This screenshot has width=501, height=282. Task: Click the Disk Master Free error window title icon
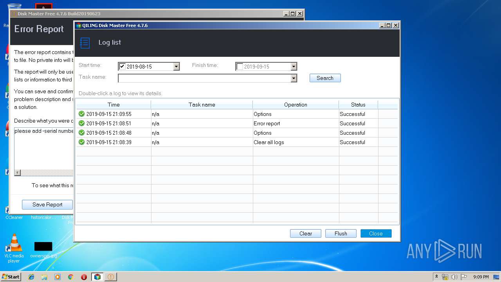pos(14,14)
